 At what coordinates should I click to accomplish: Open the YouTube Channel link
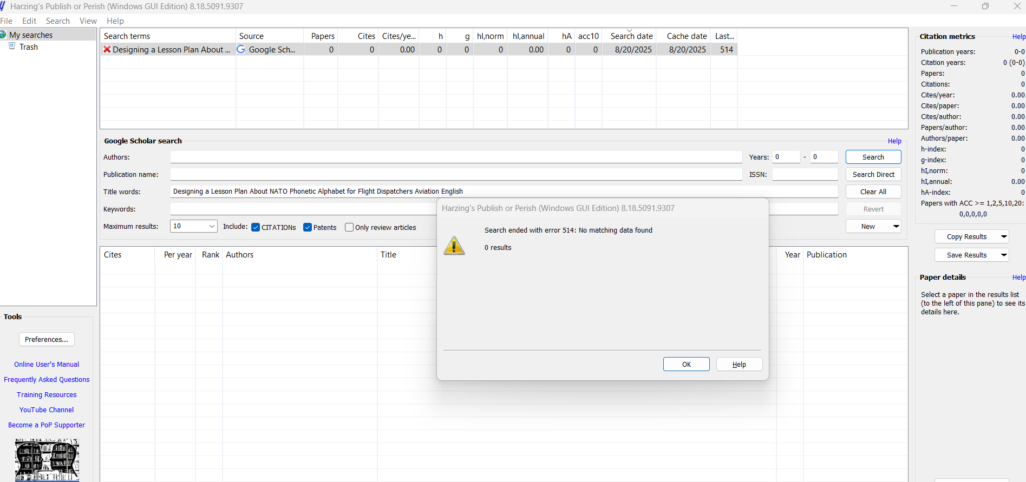[x=47, y=410]
